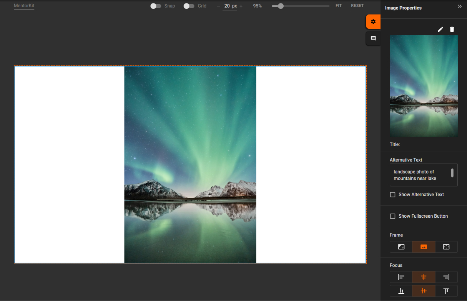Image resolution: width=467 pixels, height=301 pixels.
Task: Click the RESET button
Action: click(x=357, y=6)
